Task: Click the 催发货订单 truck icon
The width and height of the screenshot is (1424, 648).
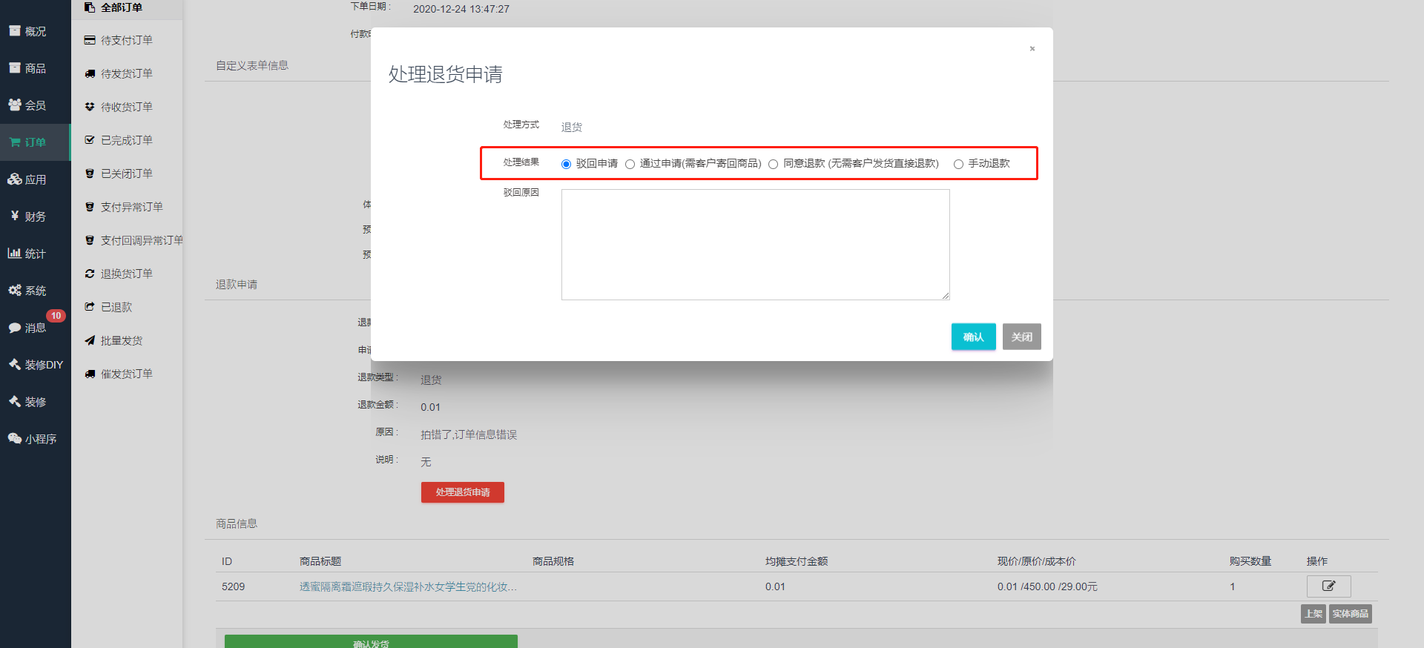Action: pyautogui.click(x=90, y=374)
